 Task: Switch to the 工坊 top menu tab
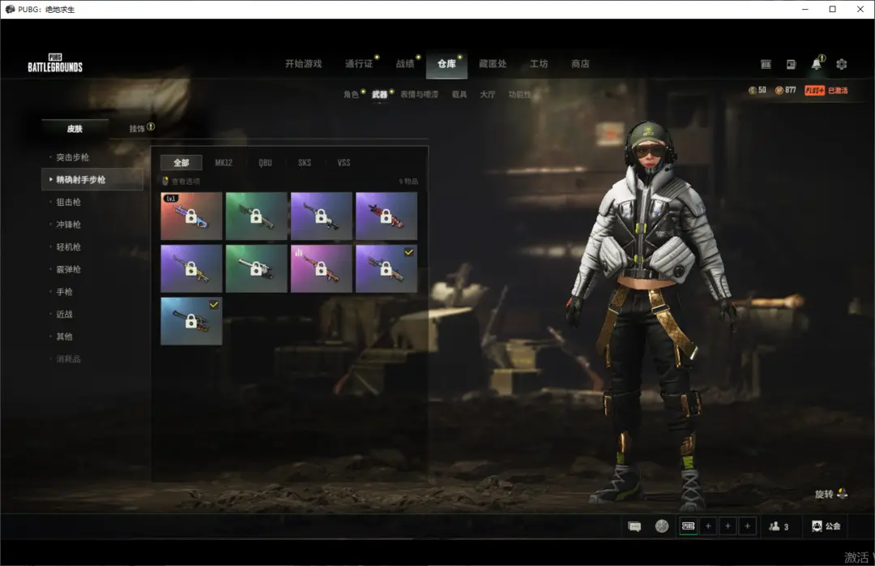tap(539, 64)
